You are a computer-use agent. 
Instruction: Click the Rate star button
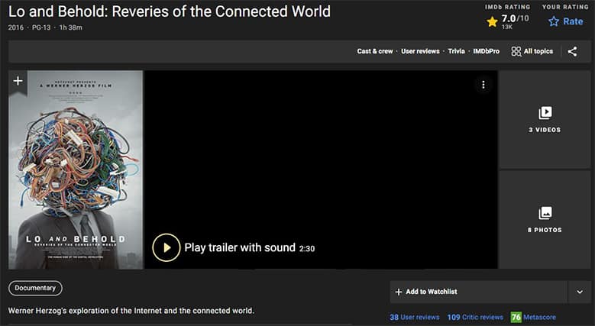tap(565, 21)
